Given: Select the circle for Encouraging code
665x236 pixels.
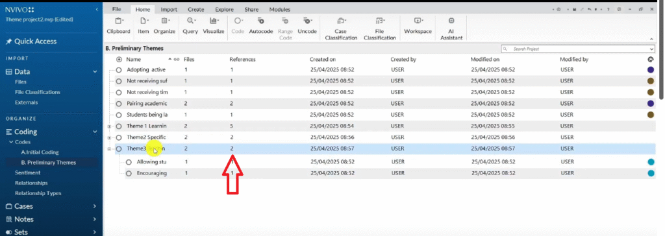Looking at the screenshot, I should (129, 173).
